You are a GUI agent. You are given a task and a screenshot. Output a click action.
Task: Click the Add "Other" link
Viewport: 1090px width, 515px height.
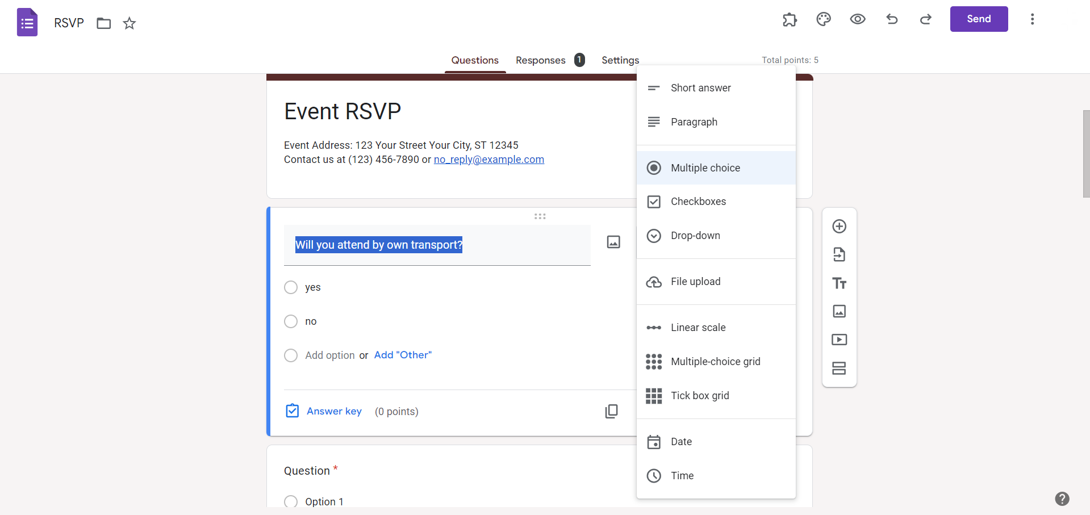click(x=403, y=355)
